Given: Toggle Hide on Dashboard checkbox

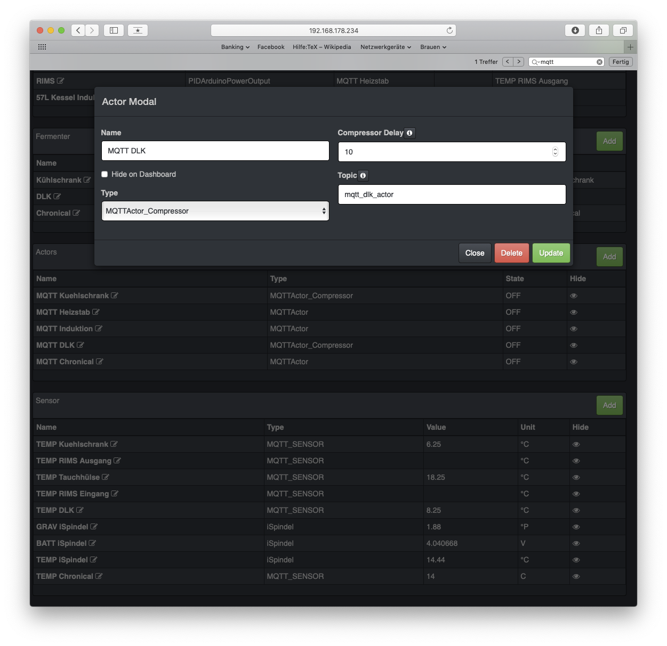Looking at the screenshot, I should click(105, 174).
